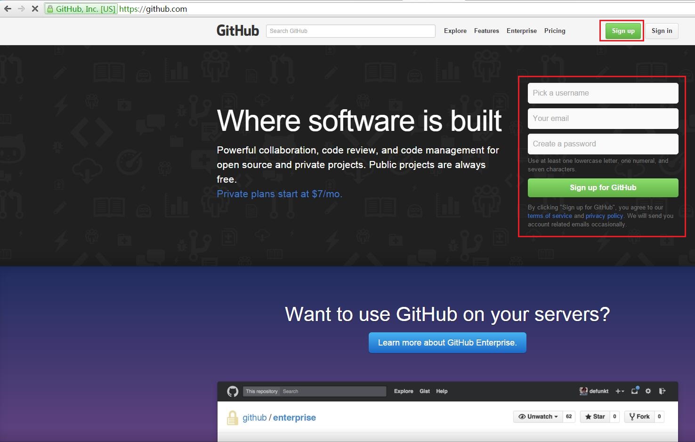Click the green padlock security icon
Viewport: 695px width, 442px height.
click(x=50, y=9)
